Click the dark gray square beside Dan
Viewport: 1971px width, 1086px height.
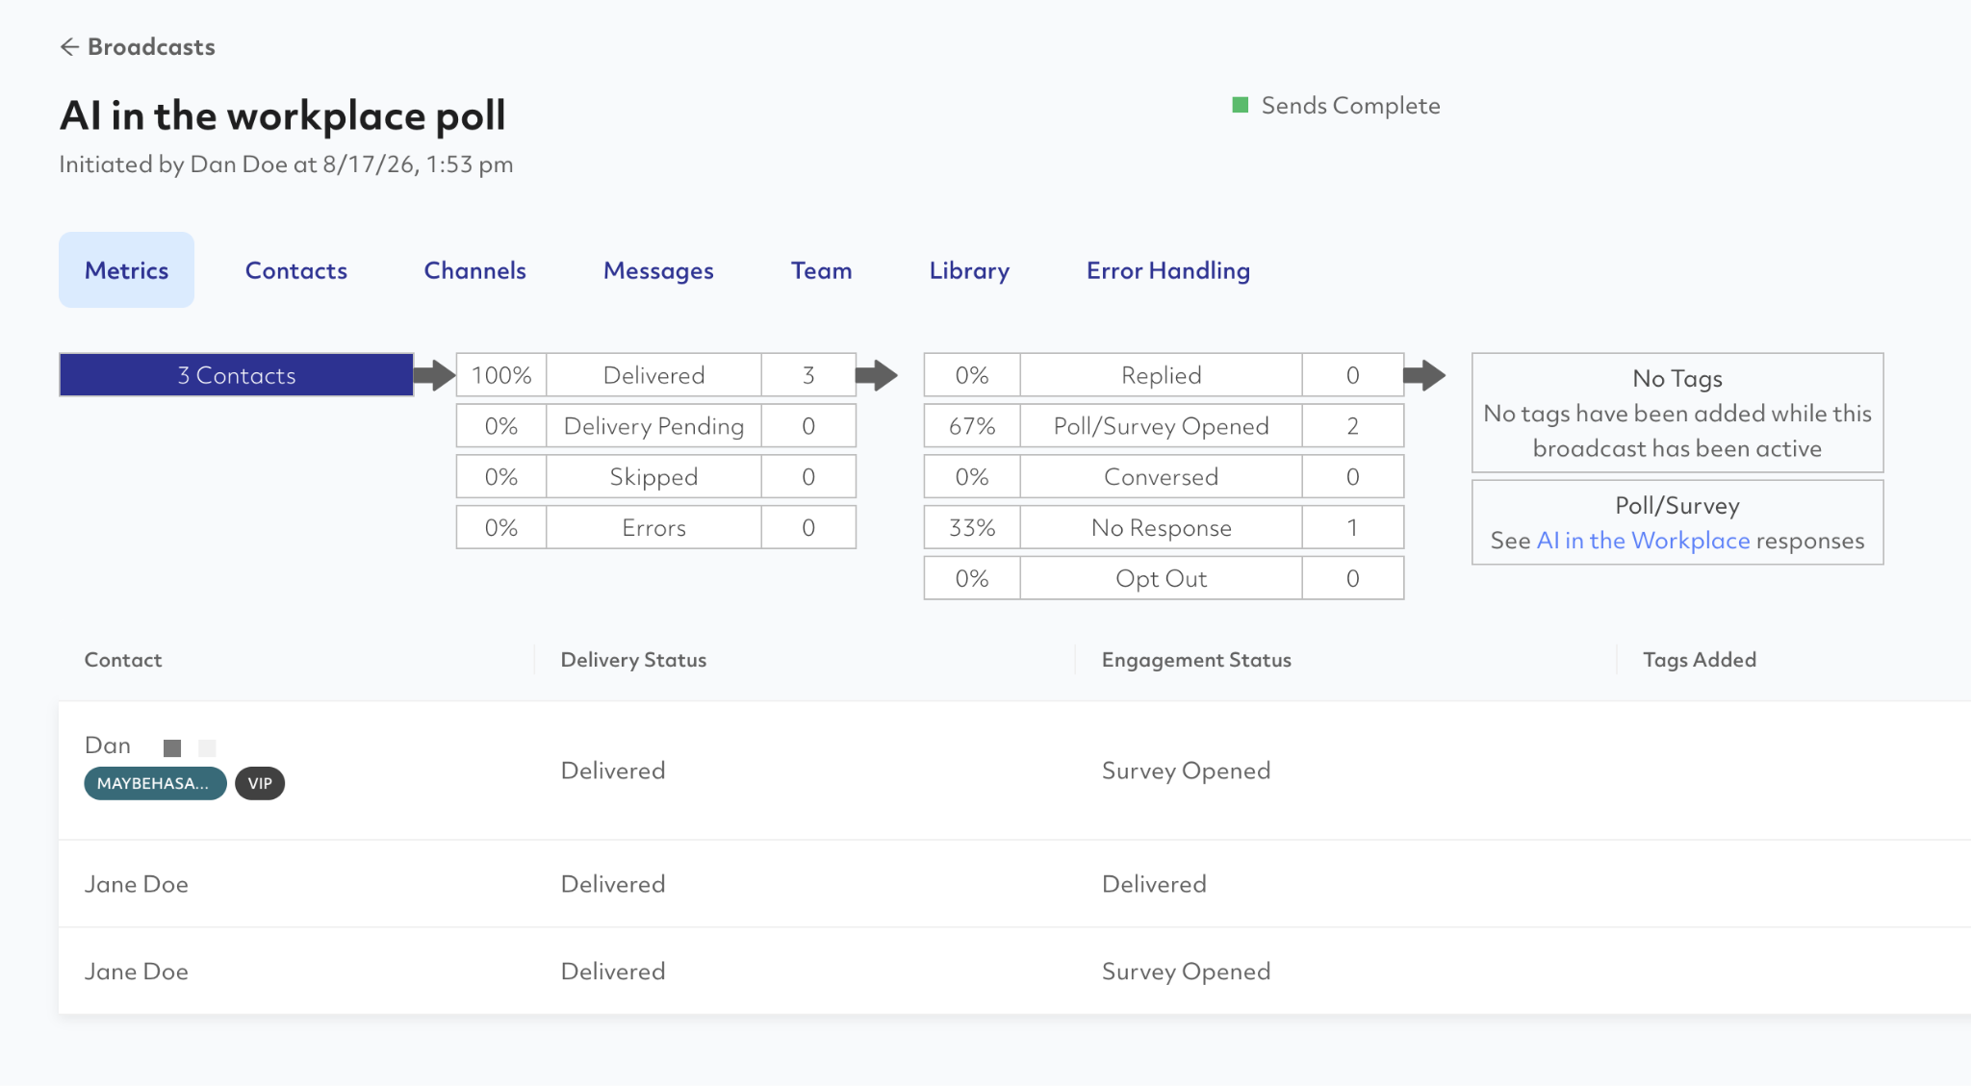pyautogui.click(x=172, y=747)
